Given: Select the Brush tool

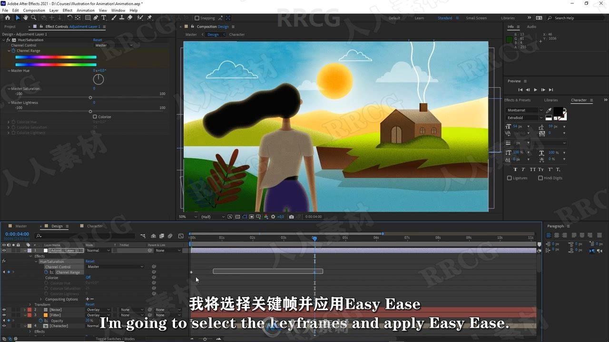Looking at the screenshot, I should (x=114, y=18).
